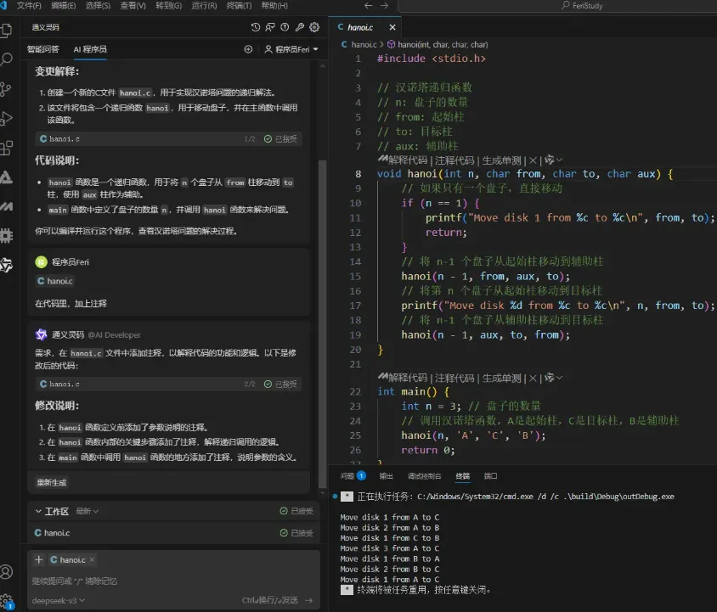Open the 终端 panel tab
Viewport: 717px width, 612px height.
462,476
